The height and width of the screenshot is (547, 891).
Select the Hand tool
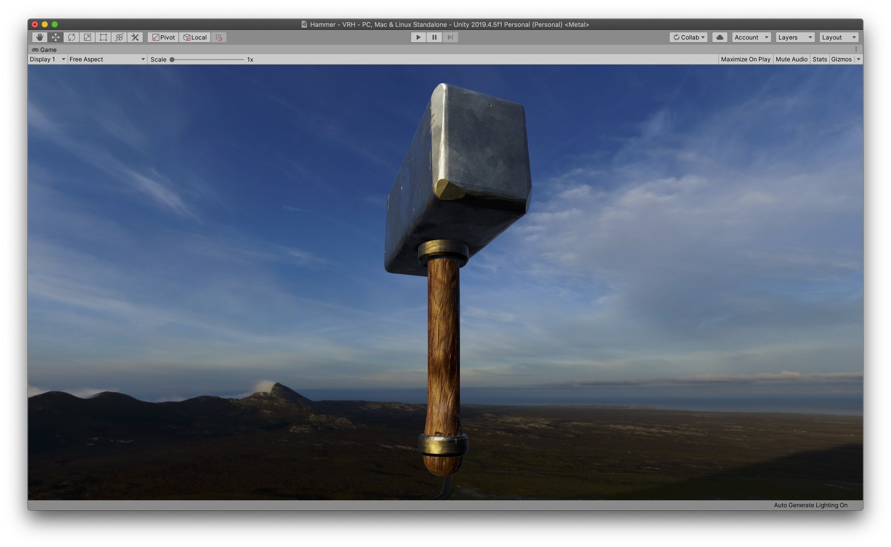click(40, 37)
